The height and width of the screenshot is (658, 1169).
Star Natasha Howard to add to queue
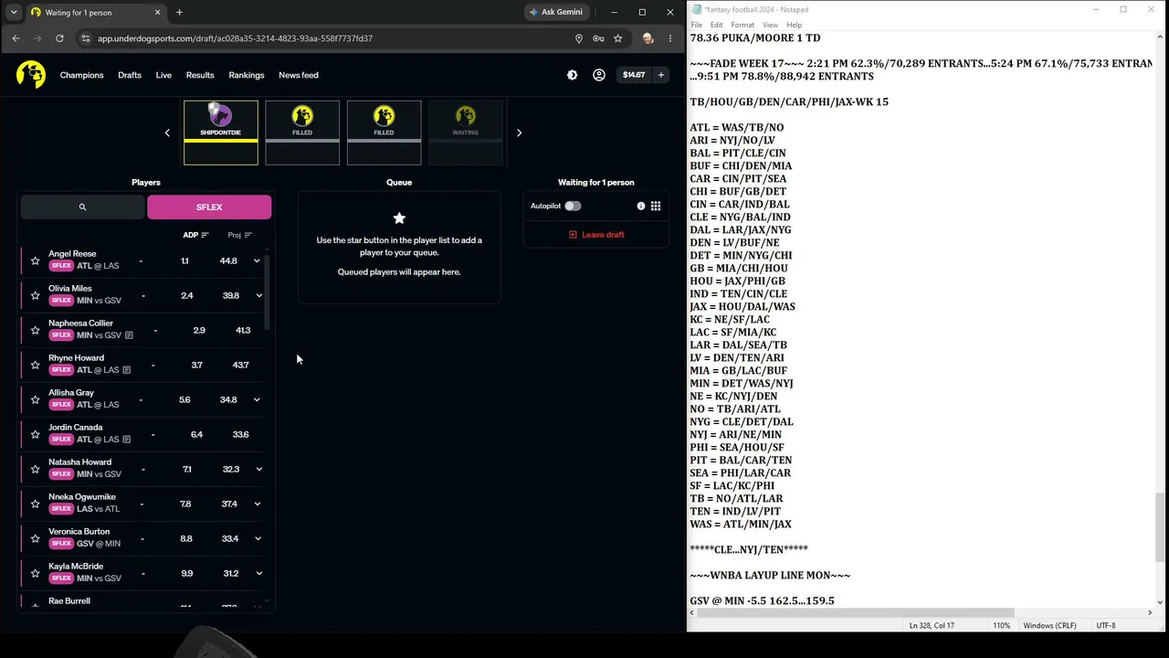(x=36, y=469)
